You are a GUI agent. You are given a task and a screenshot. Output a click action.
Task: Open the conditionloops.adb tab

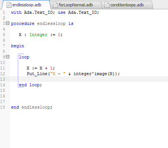tap(127, 5)
